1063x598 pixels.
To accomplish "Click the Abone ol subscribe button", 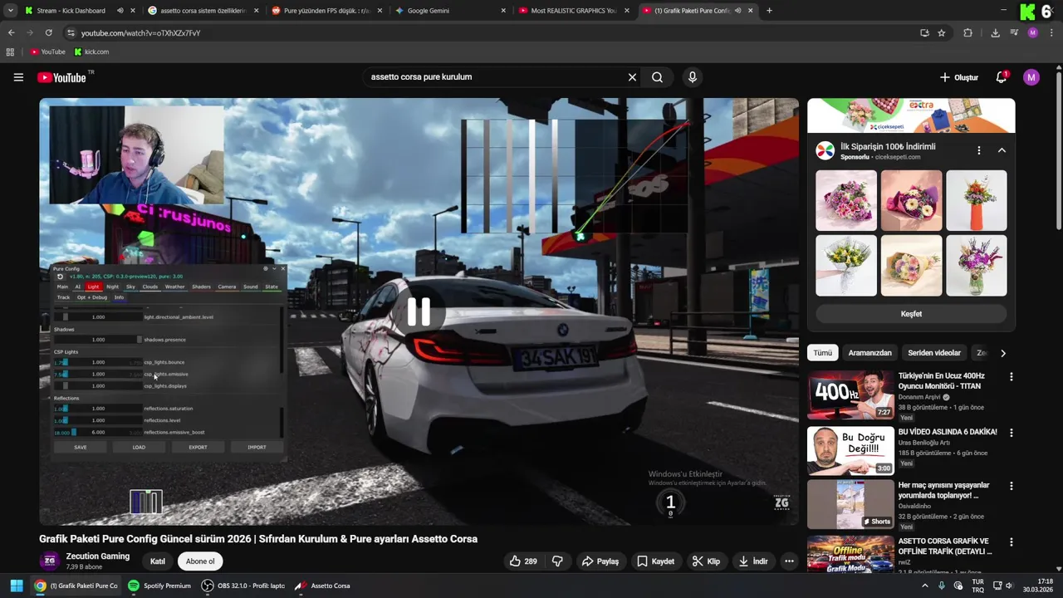I will [200, 561].
